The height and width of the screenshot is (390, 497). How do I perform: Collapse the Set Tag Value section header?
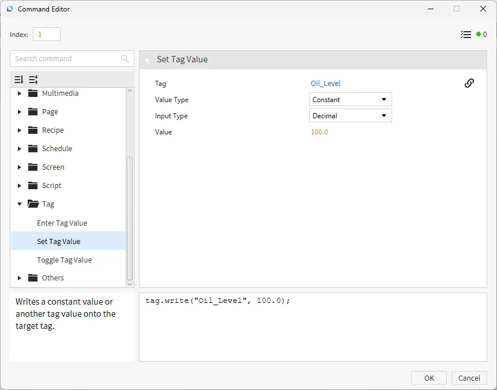(148, 60)
